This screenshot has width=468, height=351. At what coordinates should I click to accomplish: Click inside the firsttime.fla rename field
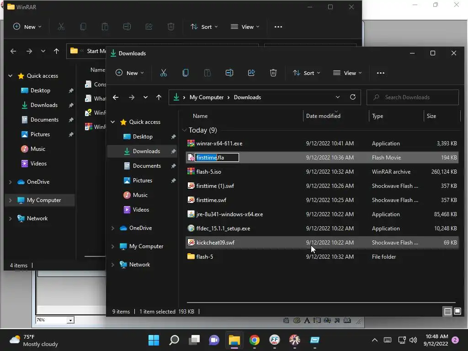tap(217, 158)
